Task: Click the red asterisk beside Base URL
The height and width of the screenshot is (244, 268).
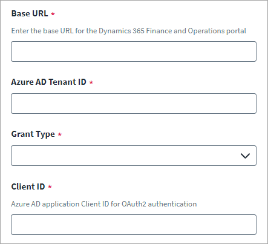Action: 53,14
